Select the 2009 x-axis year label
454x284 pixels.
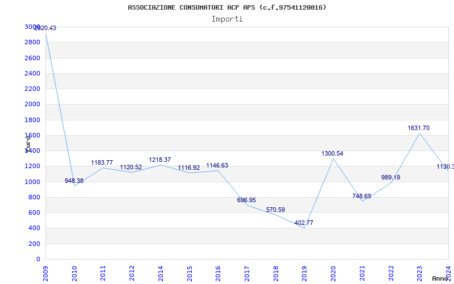point(45,274)
